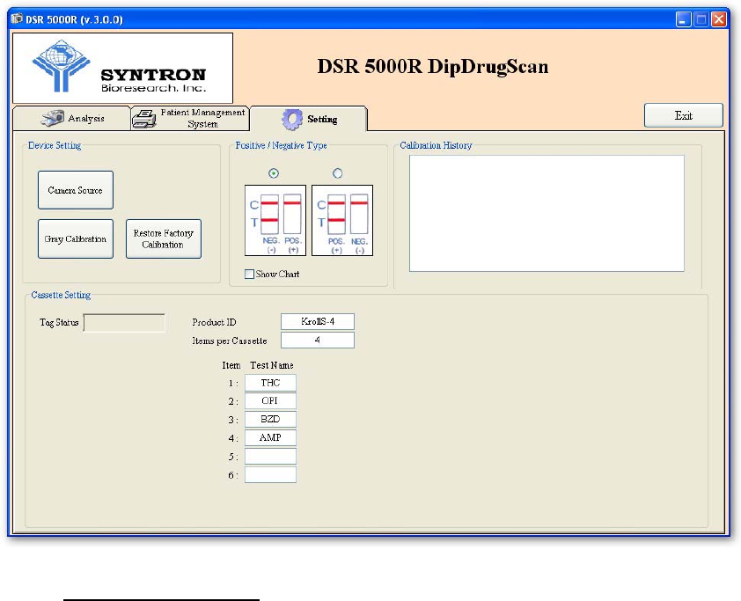Screen dimensions: 741x601
Task: Open Camera Source settings
Action: [76, 190]
